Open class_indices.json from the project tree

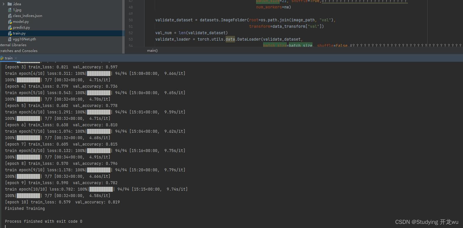click(28, 16)
